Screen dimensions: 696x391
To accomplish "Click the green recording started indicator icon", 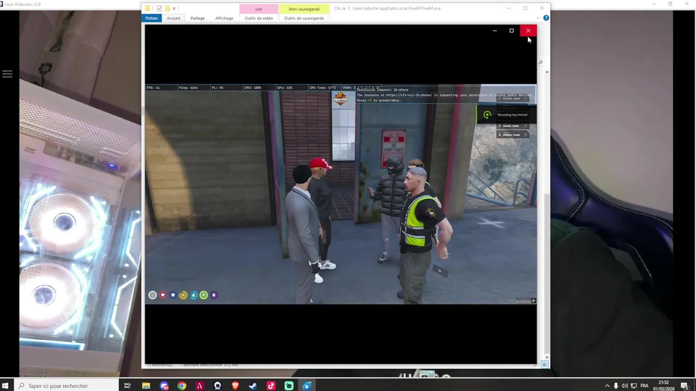I will point(487,115).
